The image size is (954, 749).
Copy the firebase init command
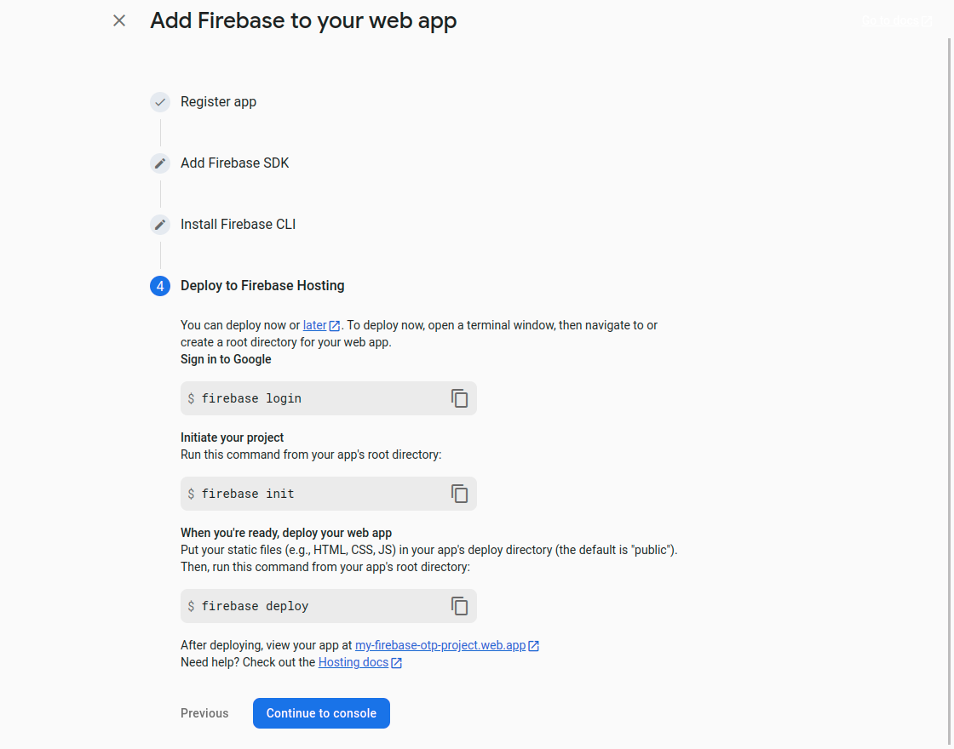pyautogui.click(x=460, y=494)
